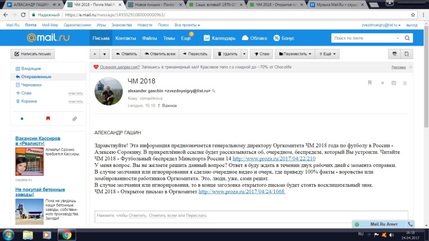Screen dimensions: 429x241
Task: Open the Контакты tab
Action: tap(126, 38)
